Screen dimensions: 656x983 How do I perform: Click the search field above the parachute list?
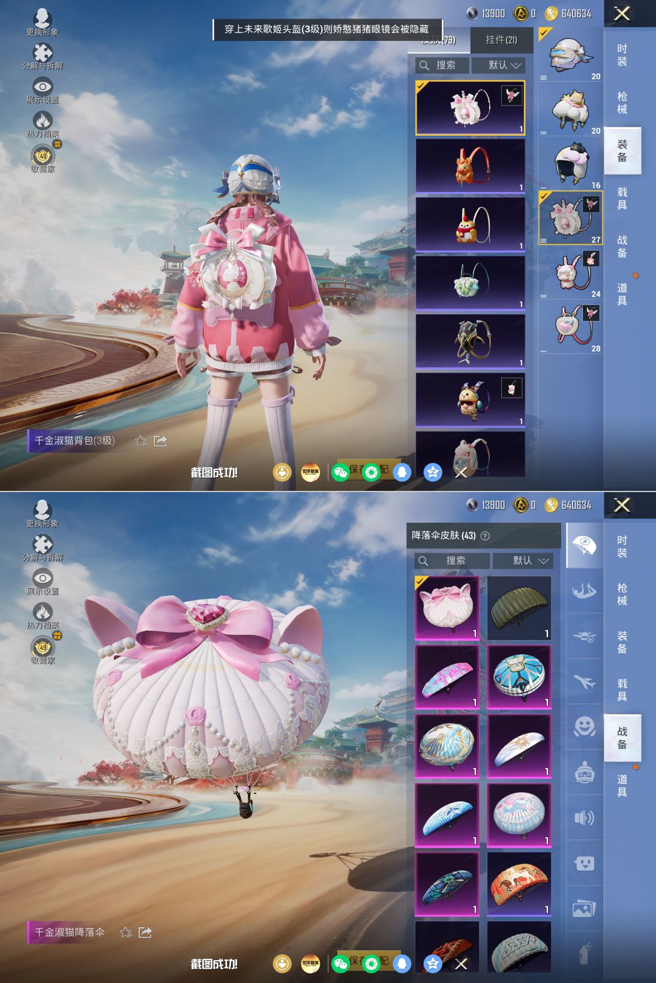452,561
